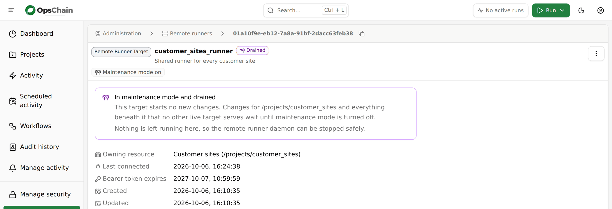Switch to dark mode with the moon icon
612x209 pixels.
pyautogui.click(x=581, y=10)
